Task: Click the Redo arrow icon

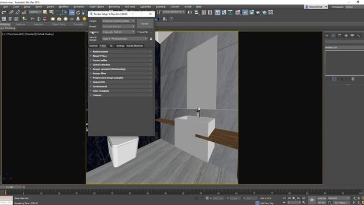Action: pyautogui.click(x=4, y=13)
